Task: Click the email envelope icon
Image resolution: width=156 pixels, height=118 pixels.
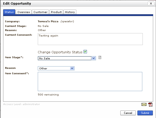Action: tap(144, 105)
